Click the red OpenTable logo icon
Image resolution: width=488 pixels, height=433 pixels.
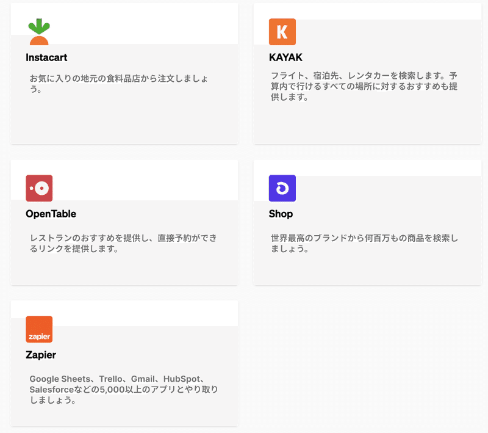(39, 188)
